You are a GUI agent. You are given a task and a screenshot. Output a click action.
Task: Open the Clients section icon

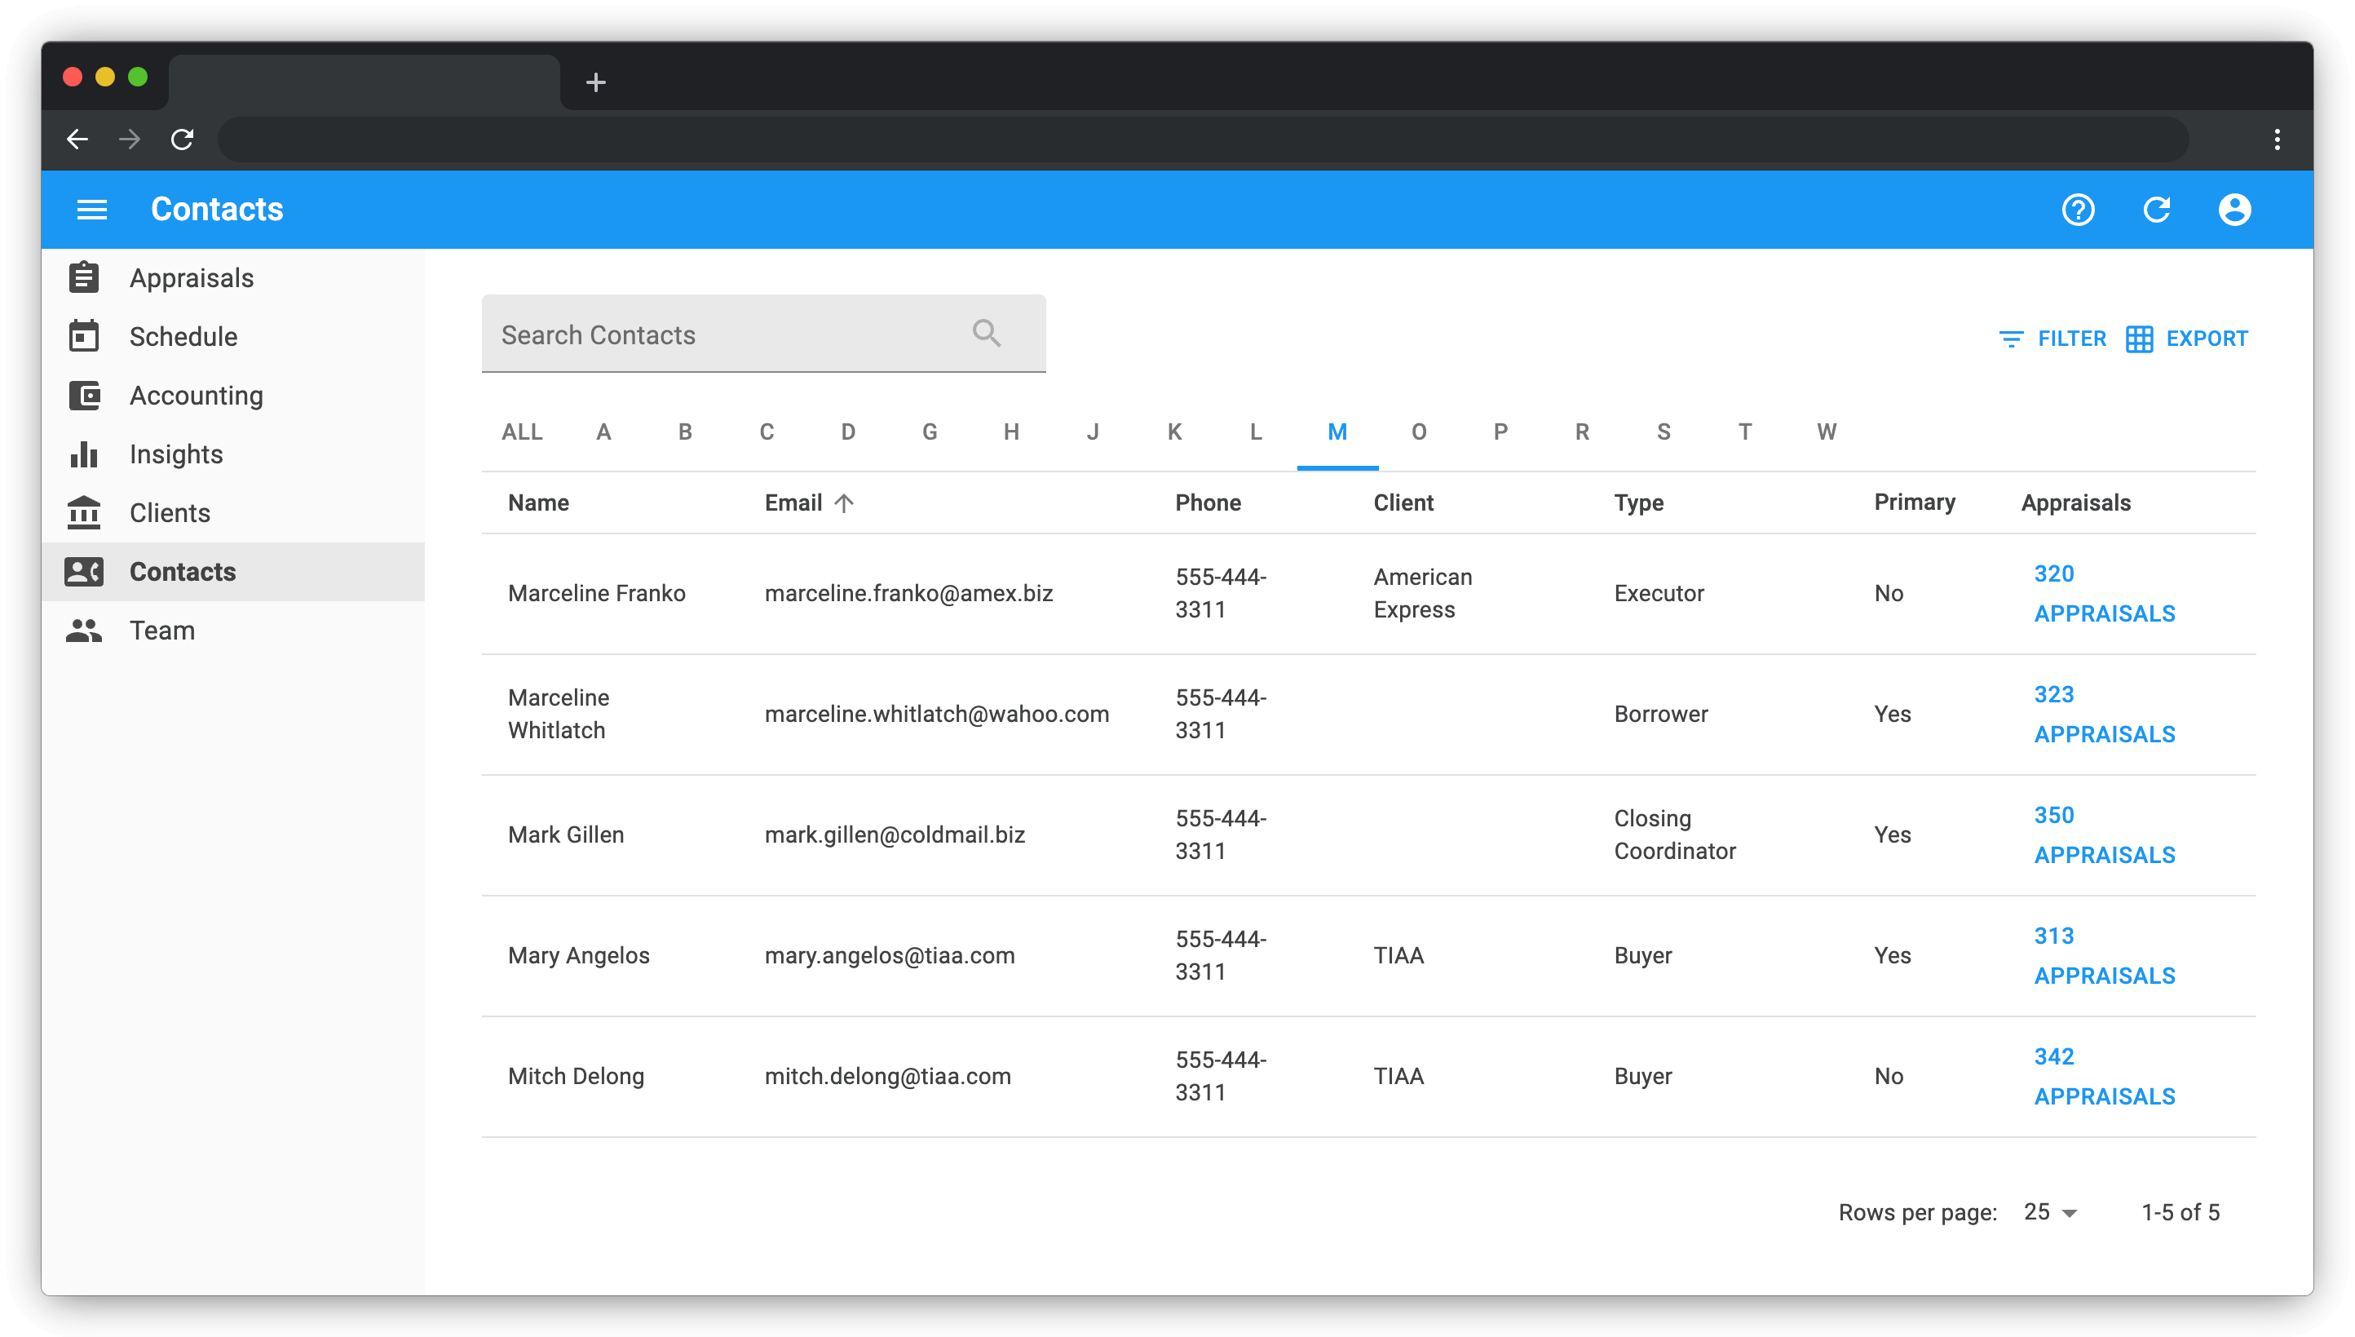pos(83,512)
